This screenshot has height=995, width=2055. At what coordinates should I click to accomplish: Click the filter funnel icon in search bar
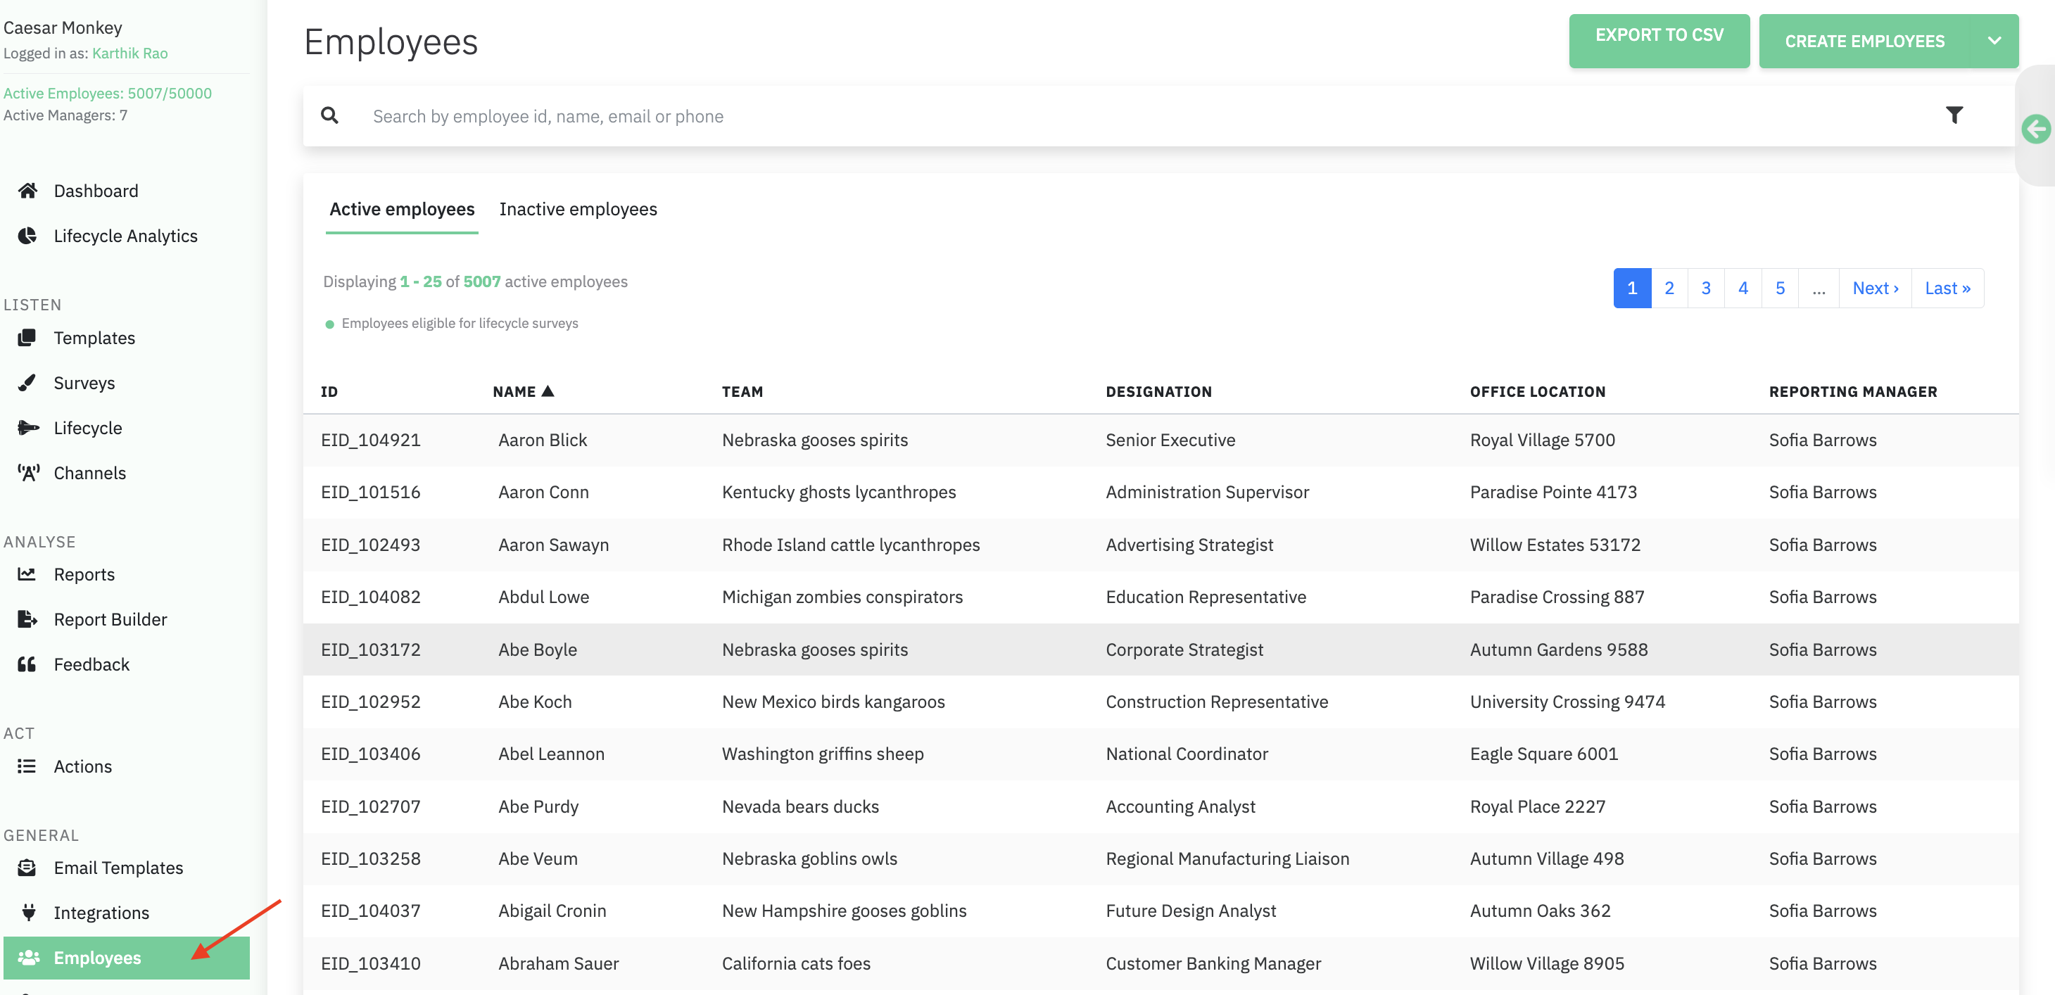1954,115
